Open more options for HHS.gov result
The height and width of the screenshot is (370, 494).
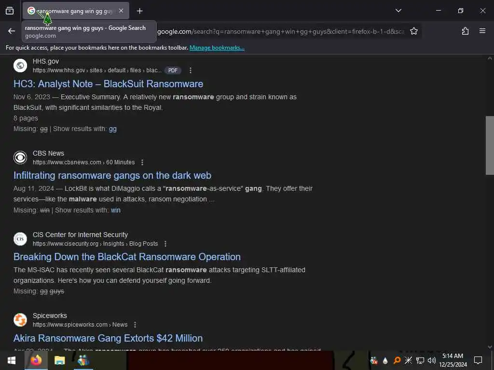tap(190, 70)
